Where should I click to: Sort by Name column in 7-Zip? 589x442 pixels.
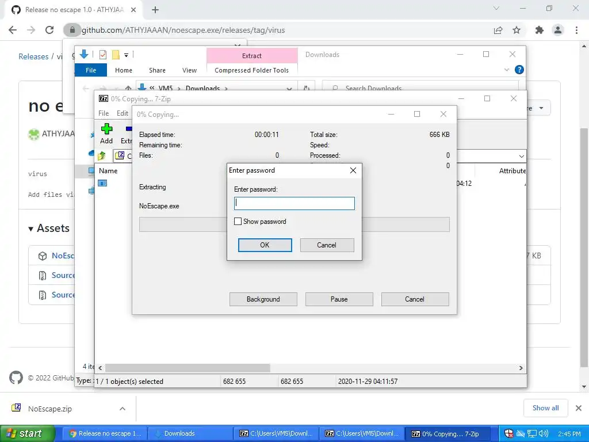pyautogui.click(x=108, y=170)
